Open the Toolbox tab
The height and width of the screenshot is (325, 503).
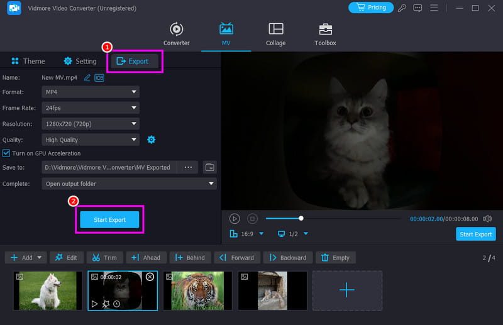click(325, 34)
